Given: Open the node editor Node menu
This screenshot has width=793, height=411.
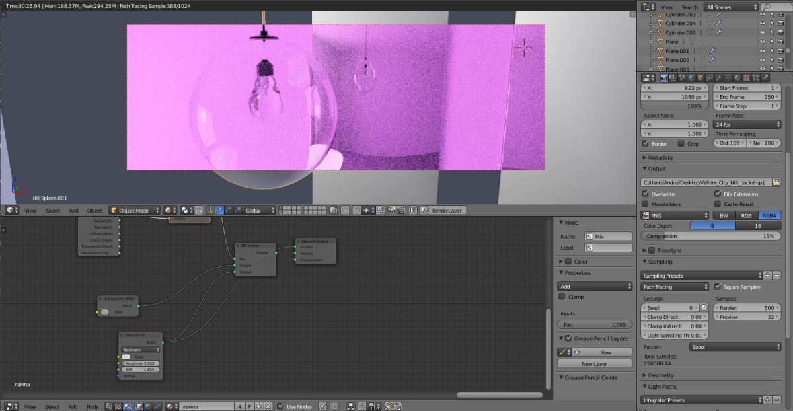Looking at the screenshot, I should click(93, 406).
